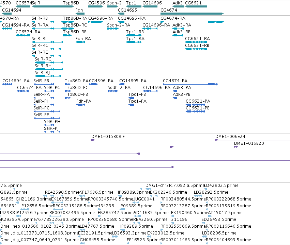Select the DME1-016B20 feature label
Screen dimensions: 290x245
pos(249,143)
